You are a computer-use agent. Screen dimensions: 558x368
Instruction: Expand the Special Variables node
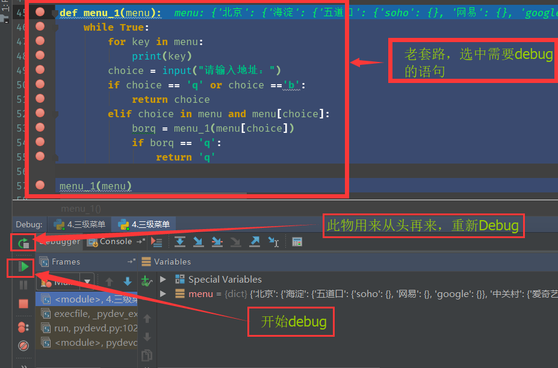163,279
